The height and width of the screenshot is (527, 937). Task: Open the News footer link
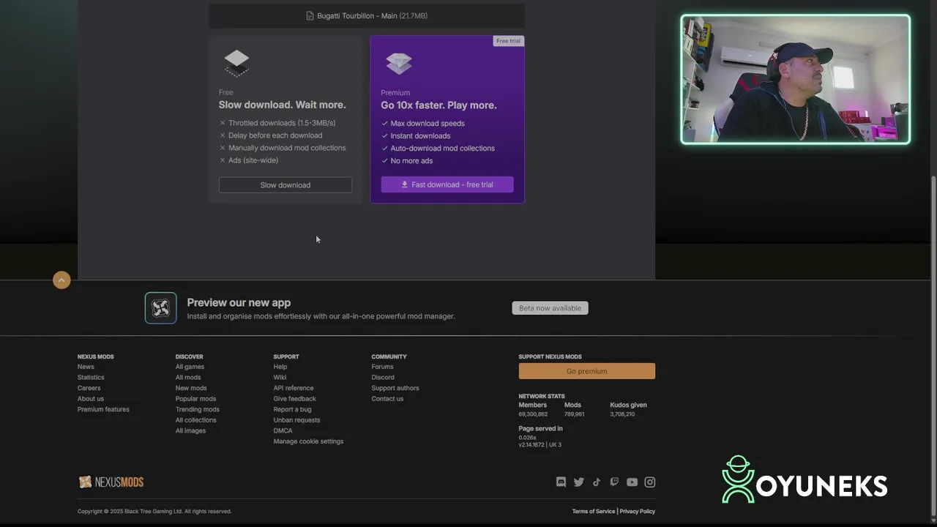[x=86, y=367]
